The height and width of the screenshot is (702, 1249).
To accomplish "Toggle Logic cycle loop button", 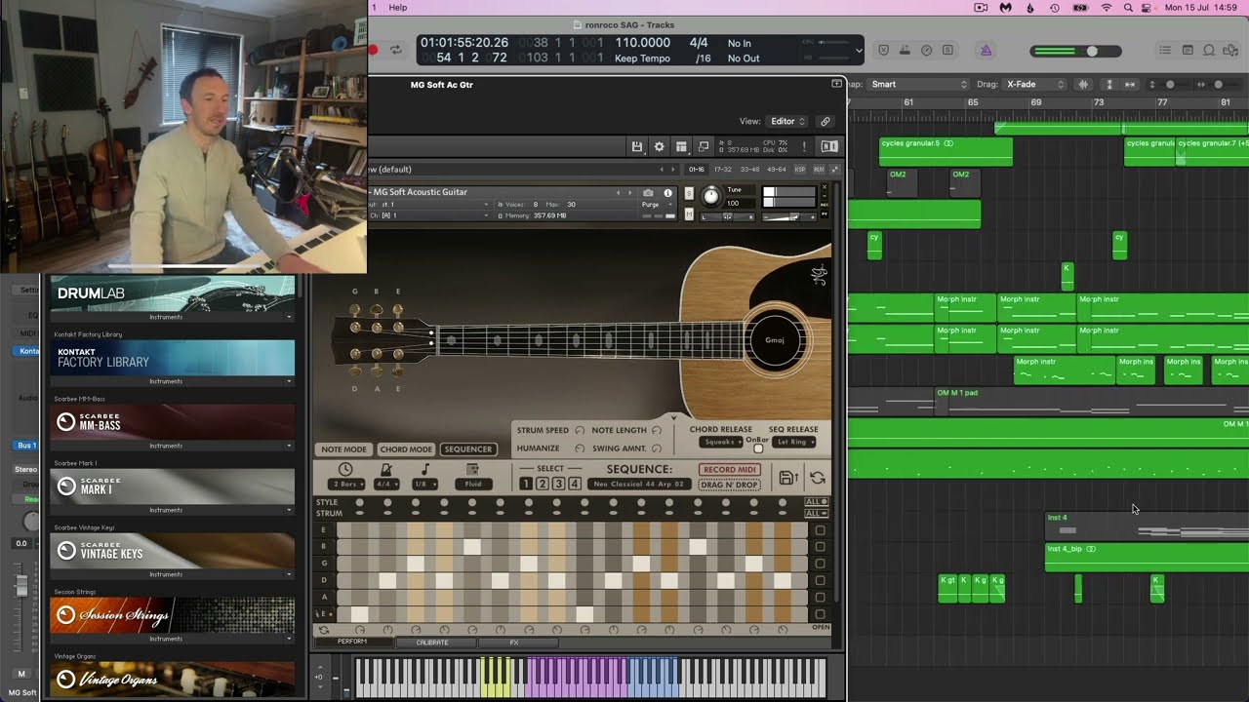I will click(395, 50).
